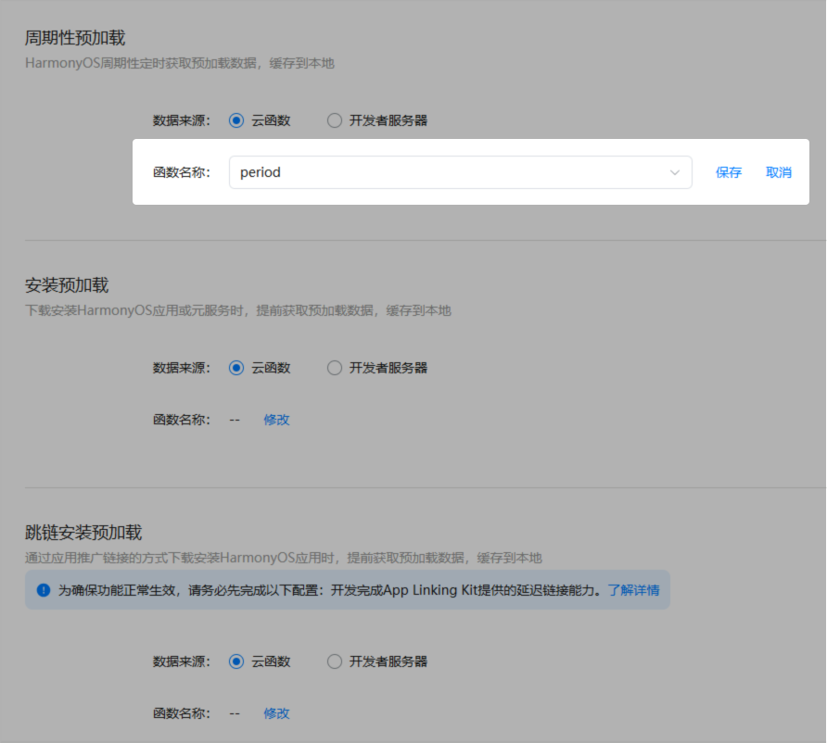Click the 周期性预加载 section heading
The height and width of the screenshot is (743, 827).
pos(75,38)
